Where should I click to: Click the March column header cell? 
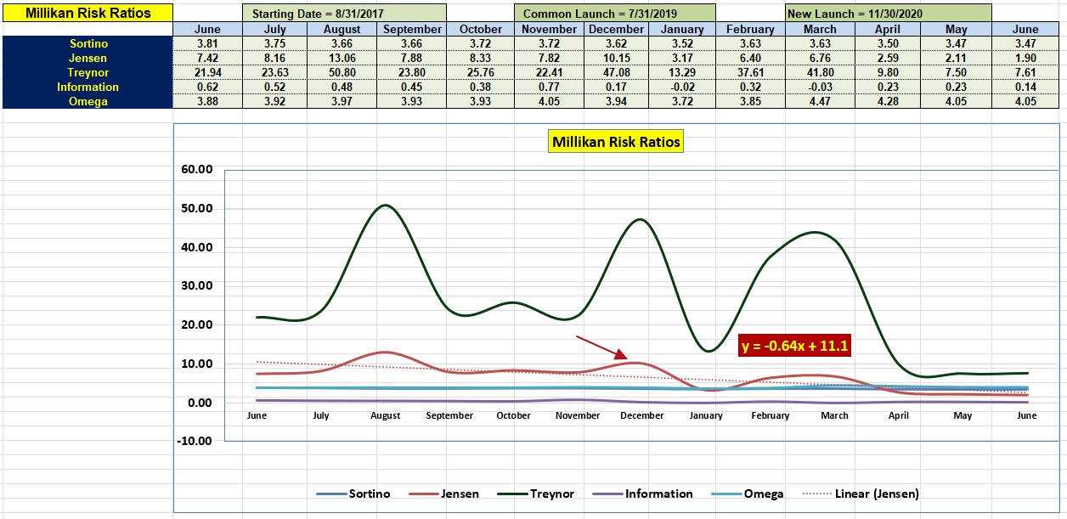[x=820, y=29]
